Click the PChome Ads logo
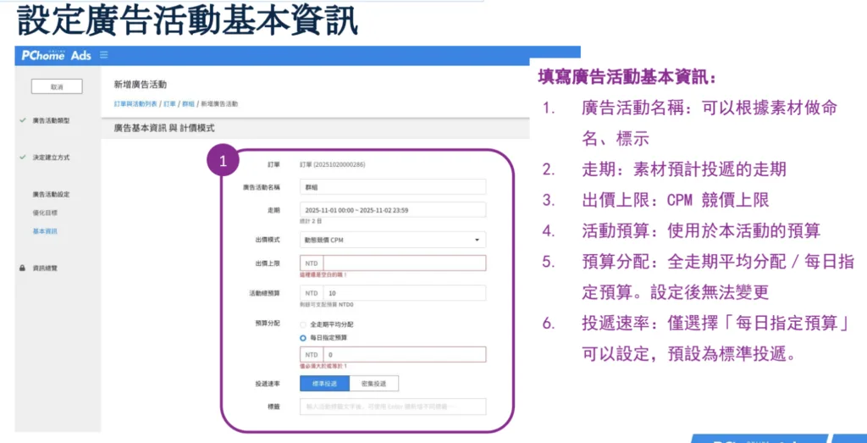 [x=56, y=55]
